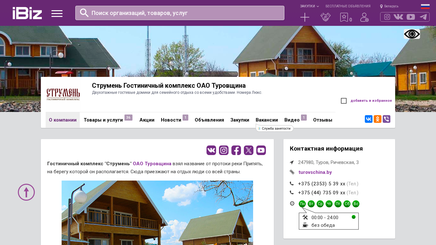436x245 pixels.
Task: Switch to the 'Акции' tab
Action: point(147,120)
